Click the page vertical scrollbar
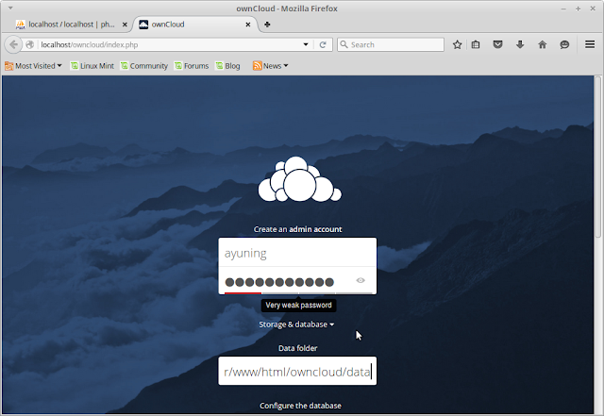604x416 pixels. pyautogui.click(x=597, y=158)
